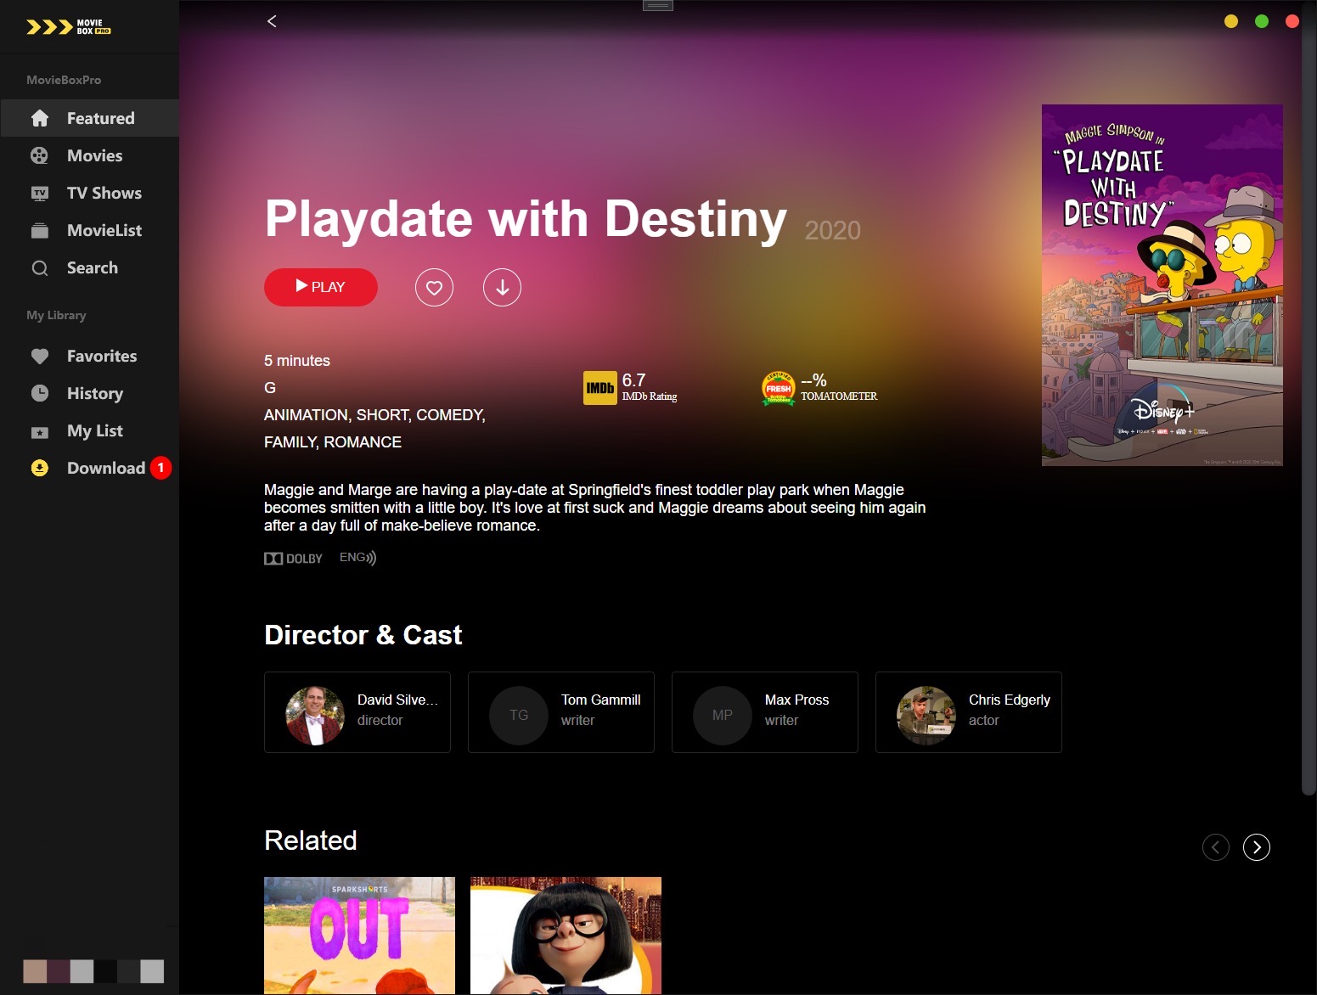Click the Certified Fresh tomatometer icon
This screenshot has height=995, width=1317.
[x=779, y=388]
